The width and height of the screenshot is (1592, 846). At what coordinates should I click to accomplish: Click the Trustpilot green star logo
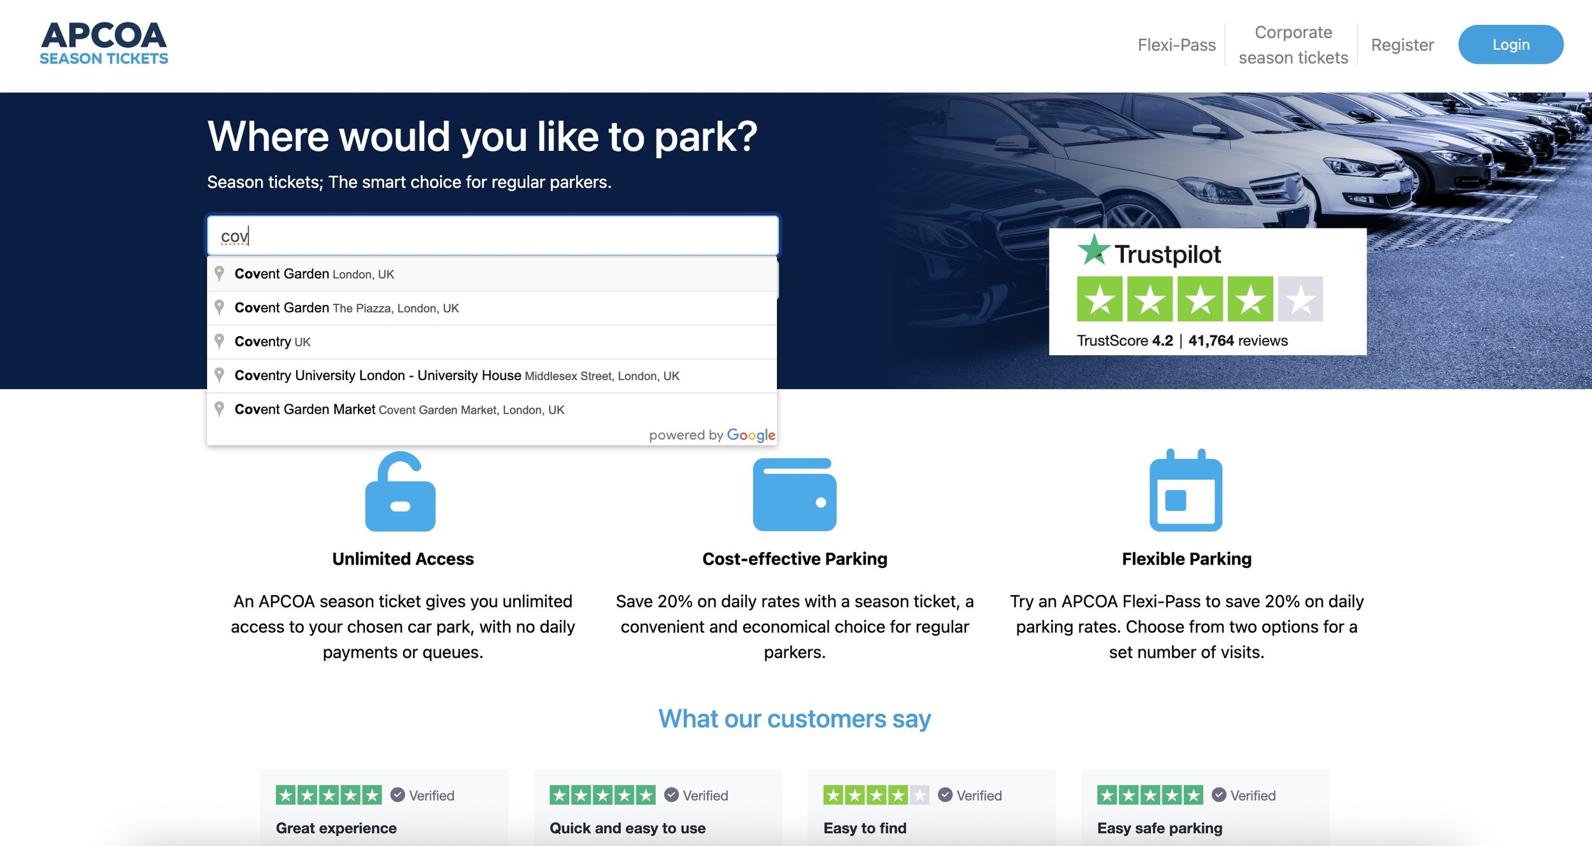pyautogui.click(x=1093, y=250)
